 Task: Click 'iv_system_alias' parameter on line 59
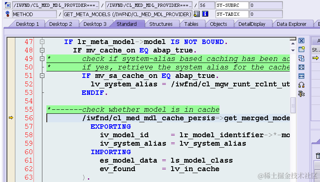133,144
